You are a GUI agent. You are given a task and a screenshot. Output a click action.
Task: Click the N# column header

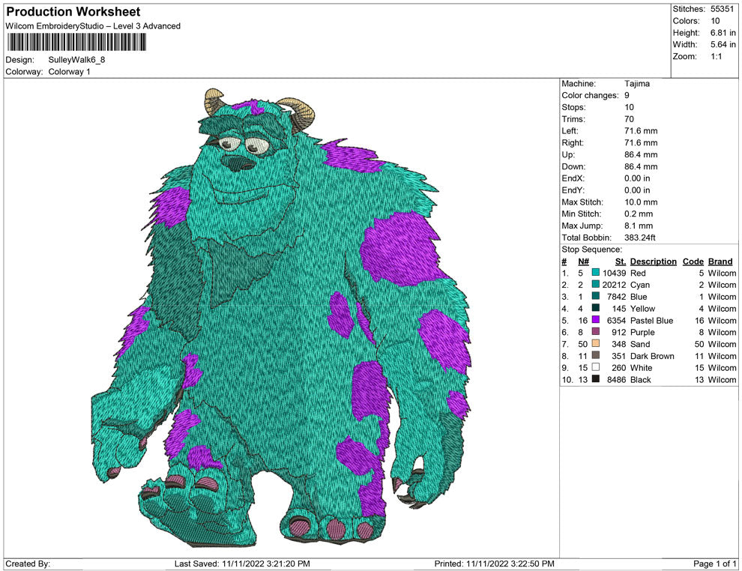pos(583,262)
